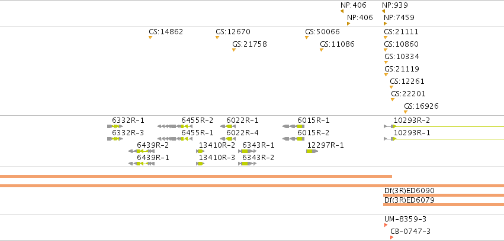Select the CB-0747-3 red marker
Viewport: 504px width, 241px height.
click(x=392, y=237)
